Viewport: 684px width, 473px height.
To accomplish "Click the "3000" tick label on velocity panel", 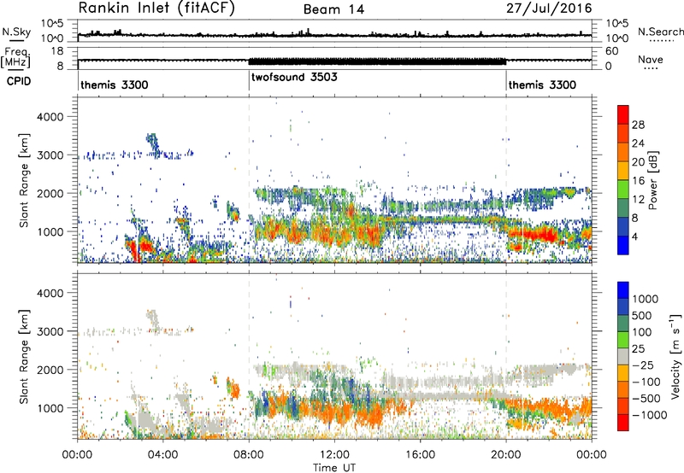I will [x=50, y=331].
